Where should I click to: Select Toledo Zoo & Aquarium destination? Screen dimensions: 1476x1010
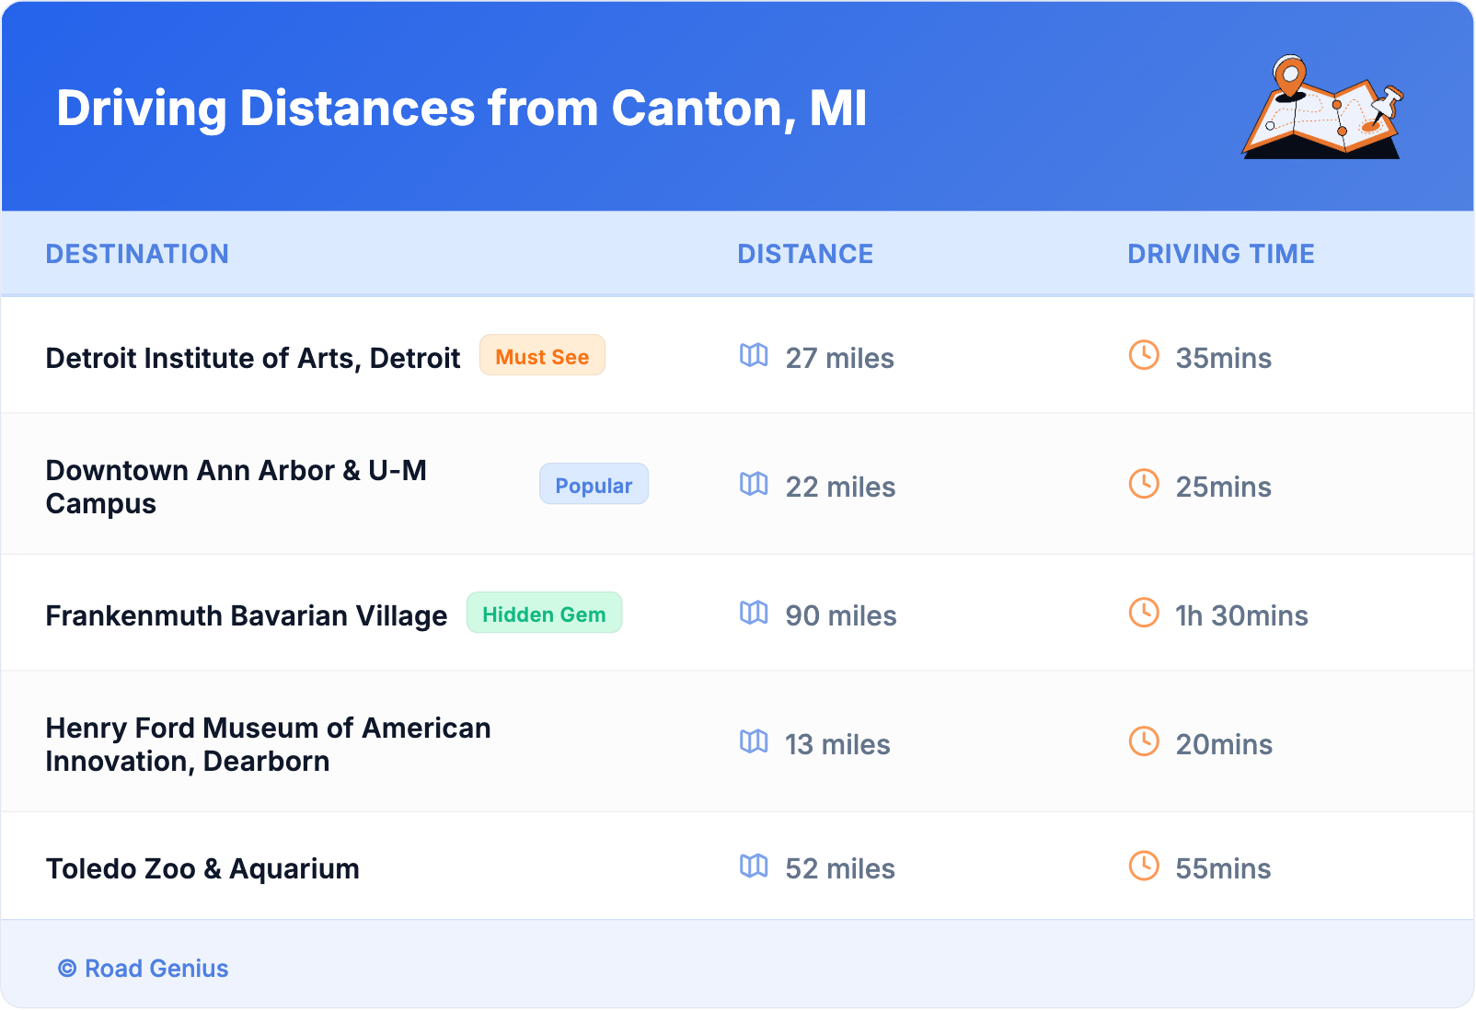pos(202,868)
